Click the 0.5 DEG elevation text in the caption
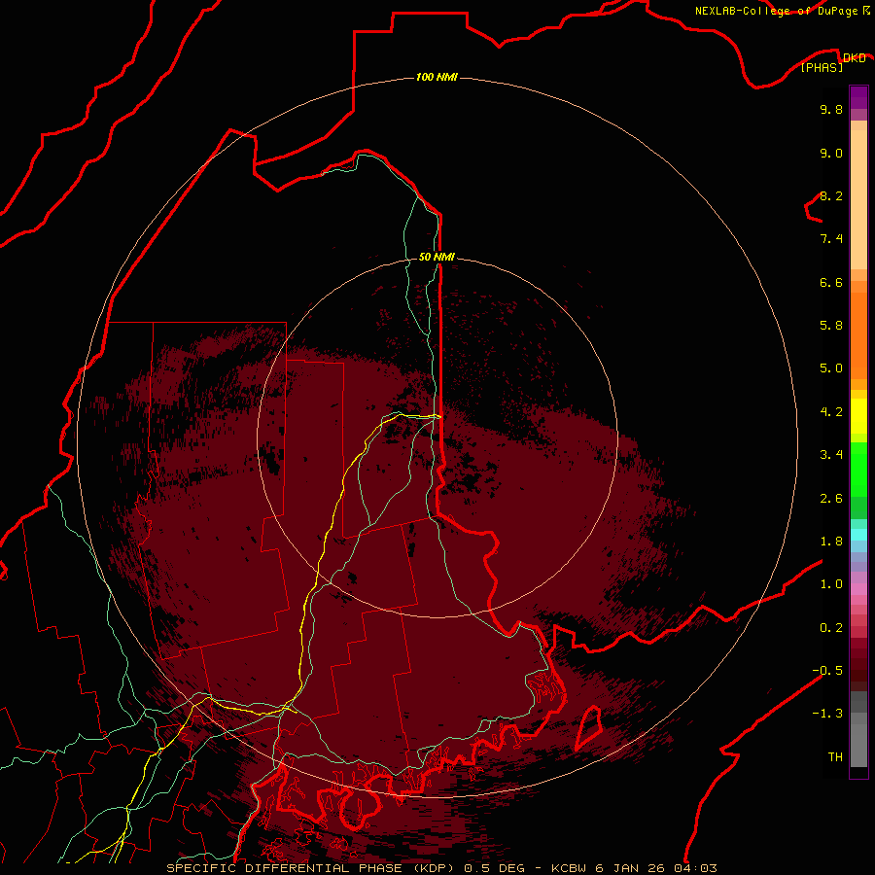The width and height of the screenshot is (875, 875). (497, 868)
